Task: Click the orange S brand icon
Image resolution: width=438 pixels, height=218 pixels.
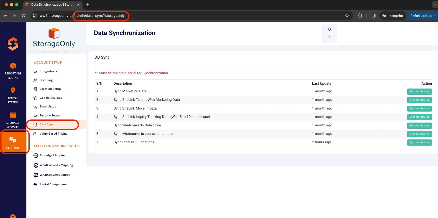Action: tap(13, 44)
